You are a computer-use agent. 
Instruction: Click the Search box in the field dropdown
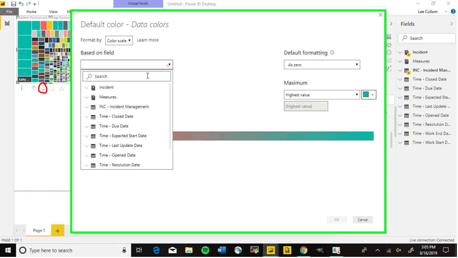(127, 76)
